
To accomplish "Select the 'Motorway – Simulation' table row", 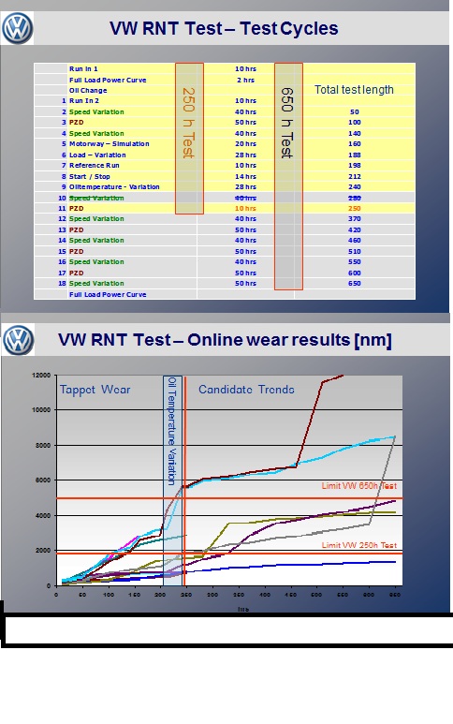I will [225, 144].
